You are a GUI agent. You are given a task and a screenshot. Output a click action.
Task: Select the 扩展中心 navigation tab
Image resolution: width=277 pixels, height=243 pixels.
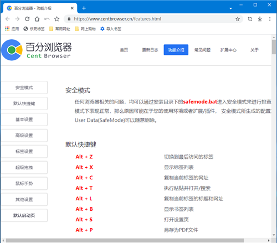[228, 50]
